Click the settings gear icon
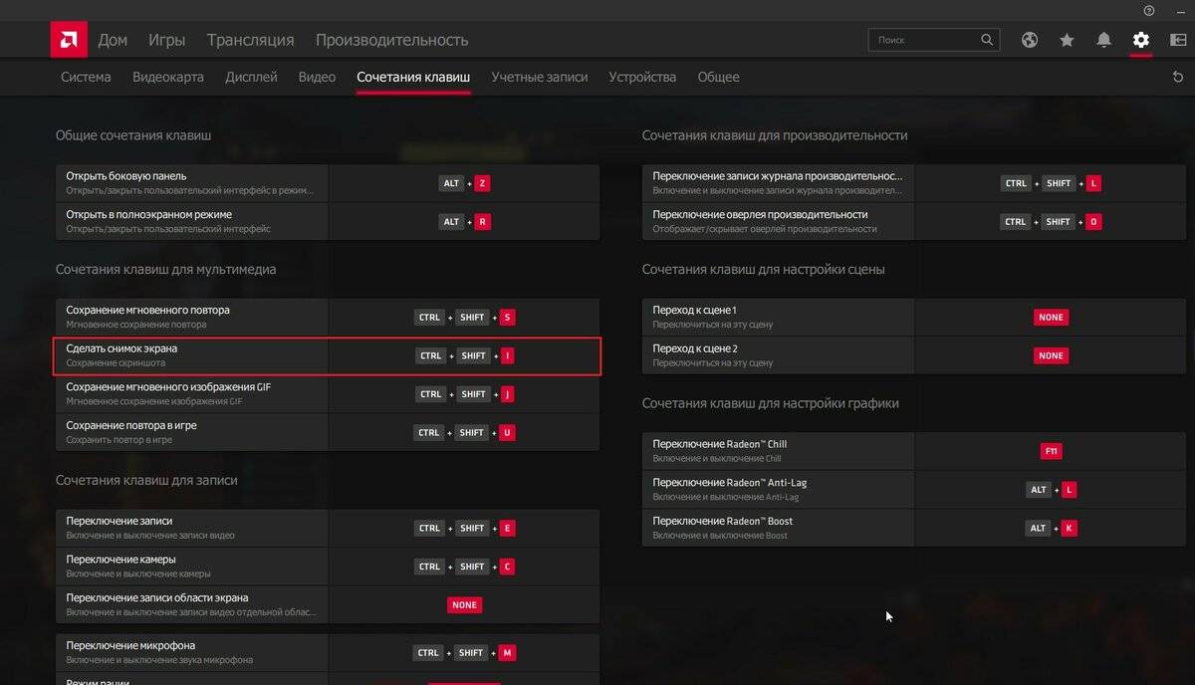 [x=1140, y=40]
